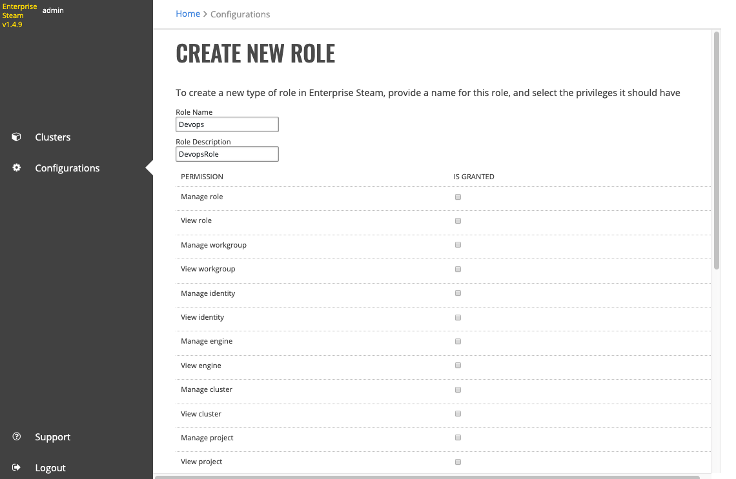This screenshot has width=736, height=479.
Task: Focus the Role Name input field
Action: [227, 124]
